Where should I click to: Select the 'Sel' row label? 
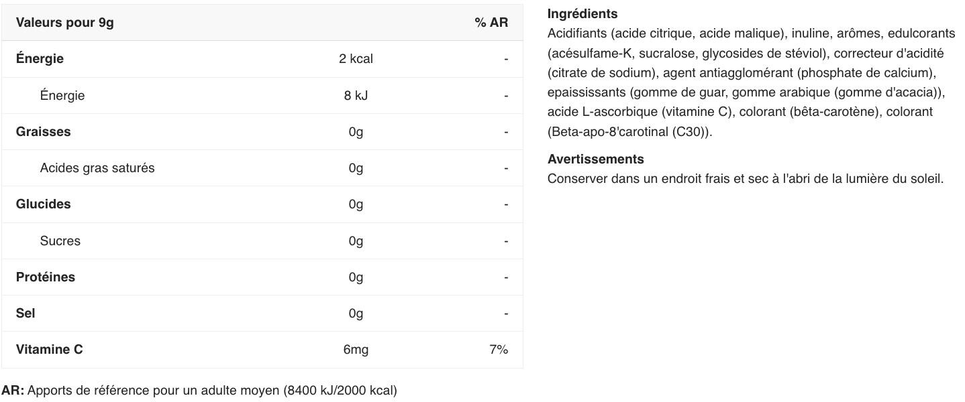(26, 314)
